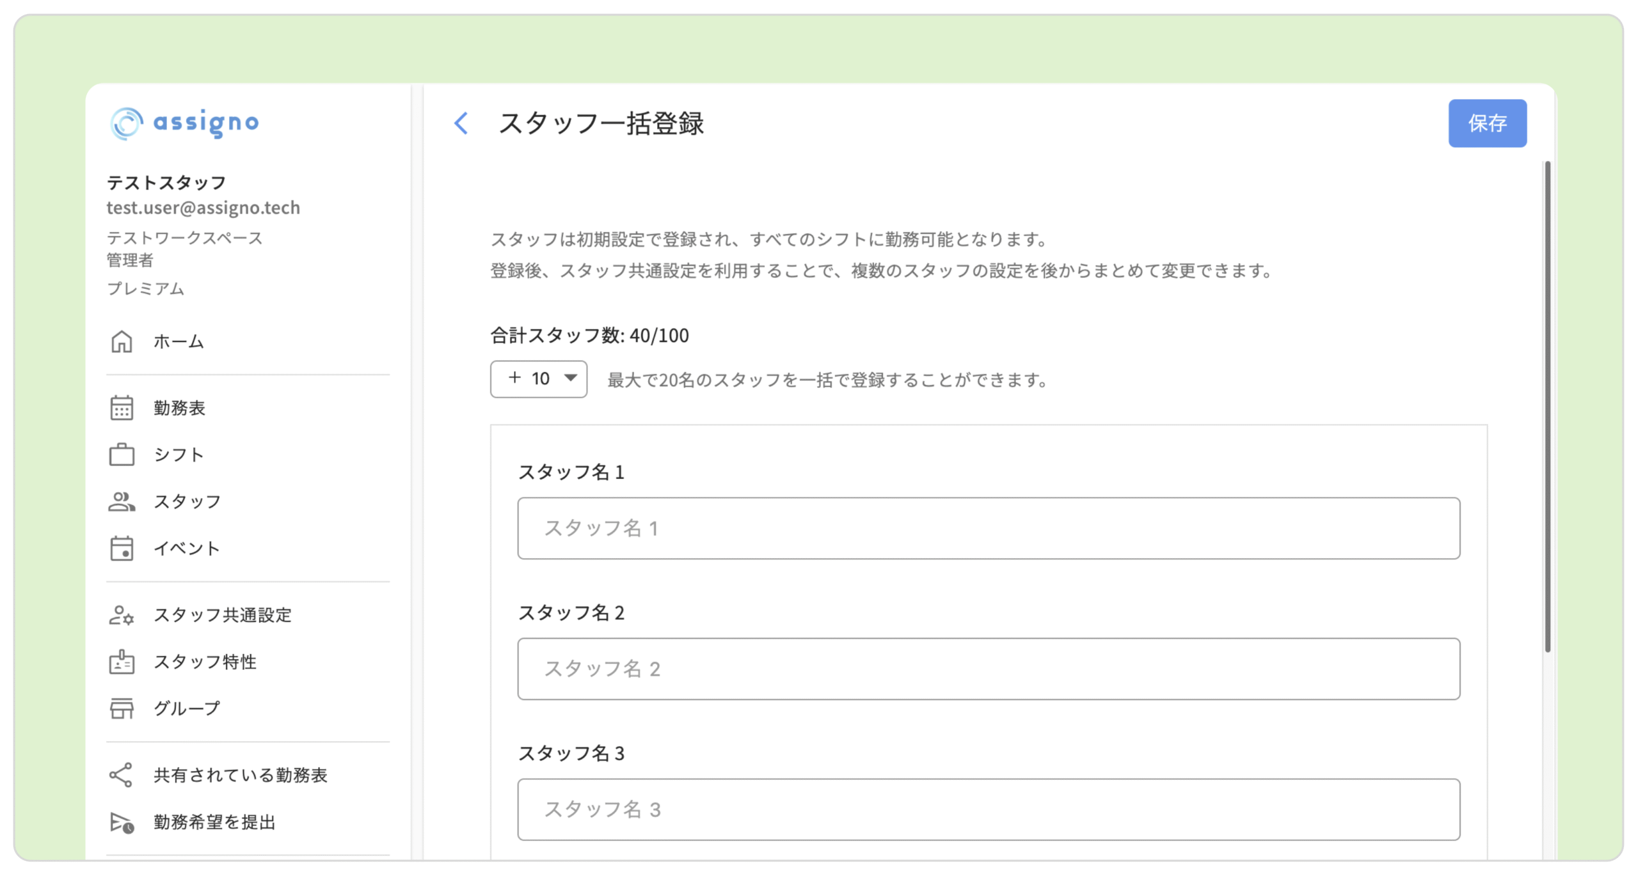This screenshot has height=874, width=1638.
Task: Click the イベント calendar-dot icon
Action: 122,549
